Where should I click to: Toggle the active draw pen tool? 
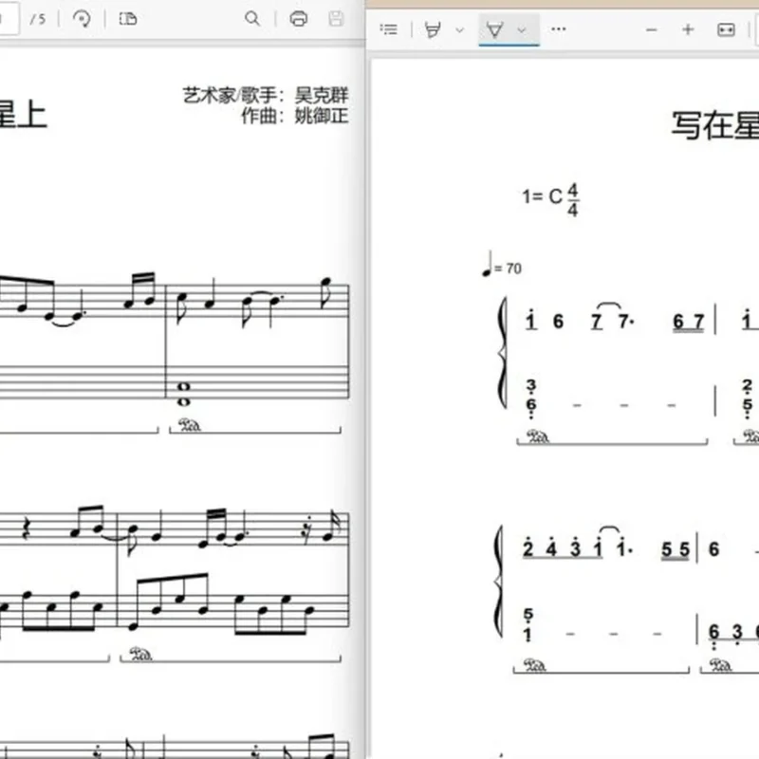click(x=494, y=29)
